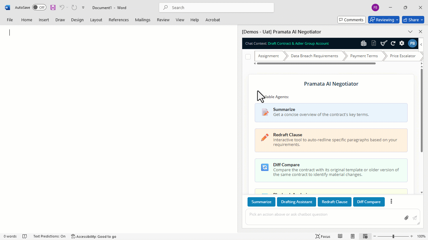The width and height of the screenshot is (428, 240).
Task: Click the Redraft Clause pencil icon
Action: click(x=265, y=137)
